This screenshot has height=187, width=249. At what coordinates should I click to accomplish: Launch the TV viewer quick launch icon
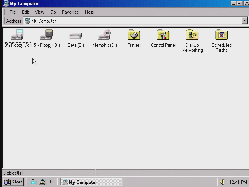pos(33,182)
